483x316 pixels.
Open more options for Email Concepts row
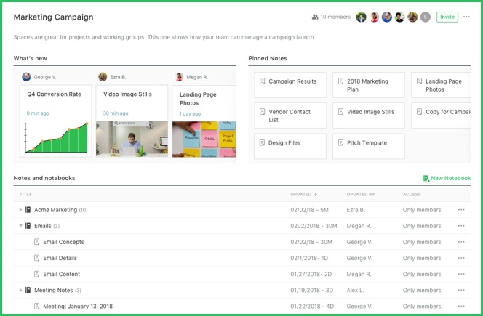tap(461, 242)
